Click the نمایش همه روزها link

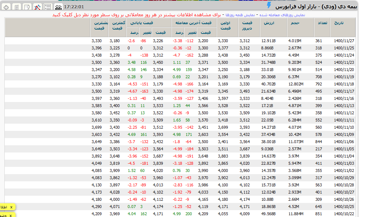click(x=240, y=15)
